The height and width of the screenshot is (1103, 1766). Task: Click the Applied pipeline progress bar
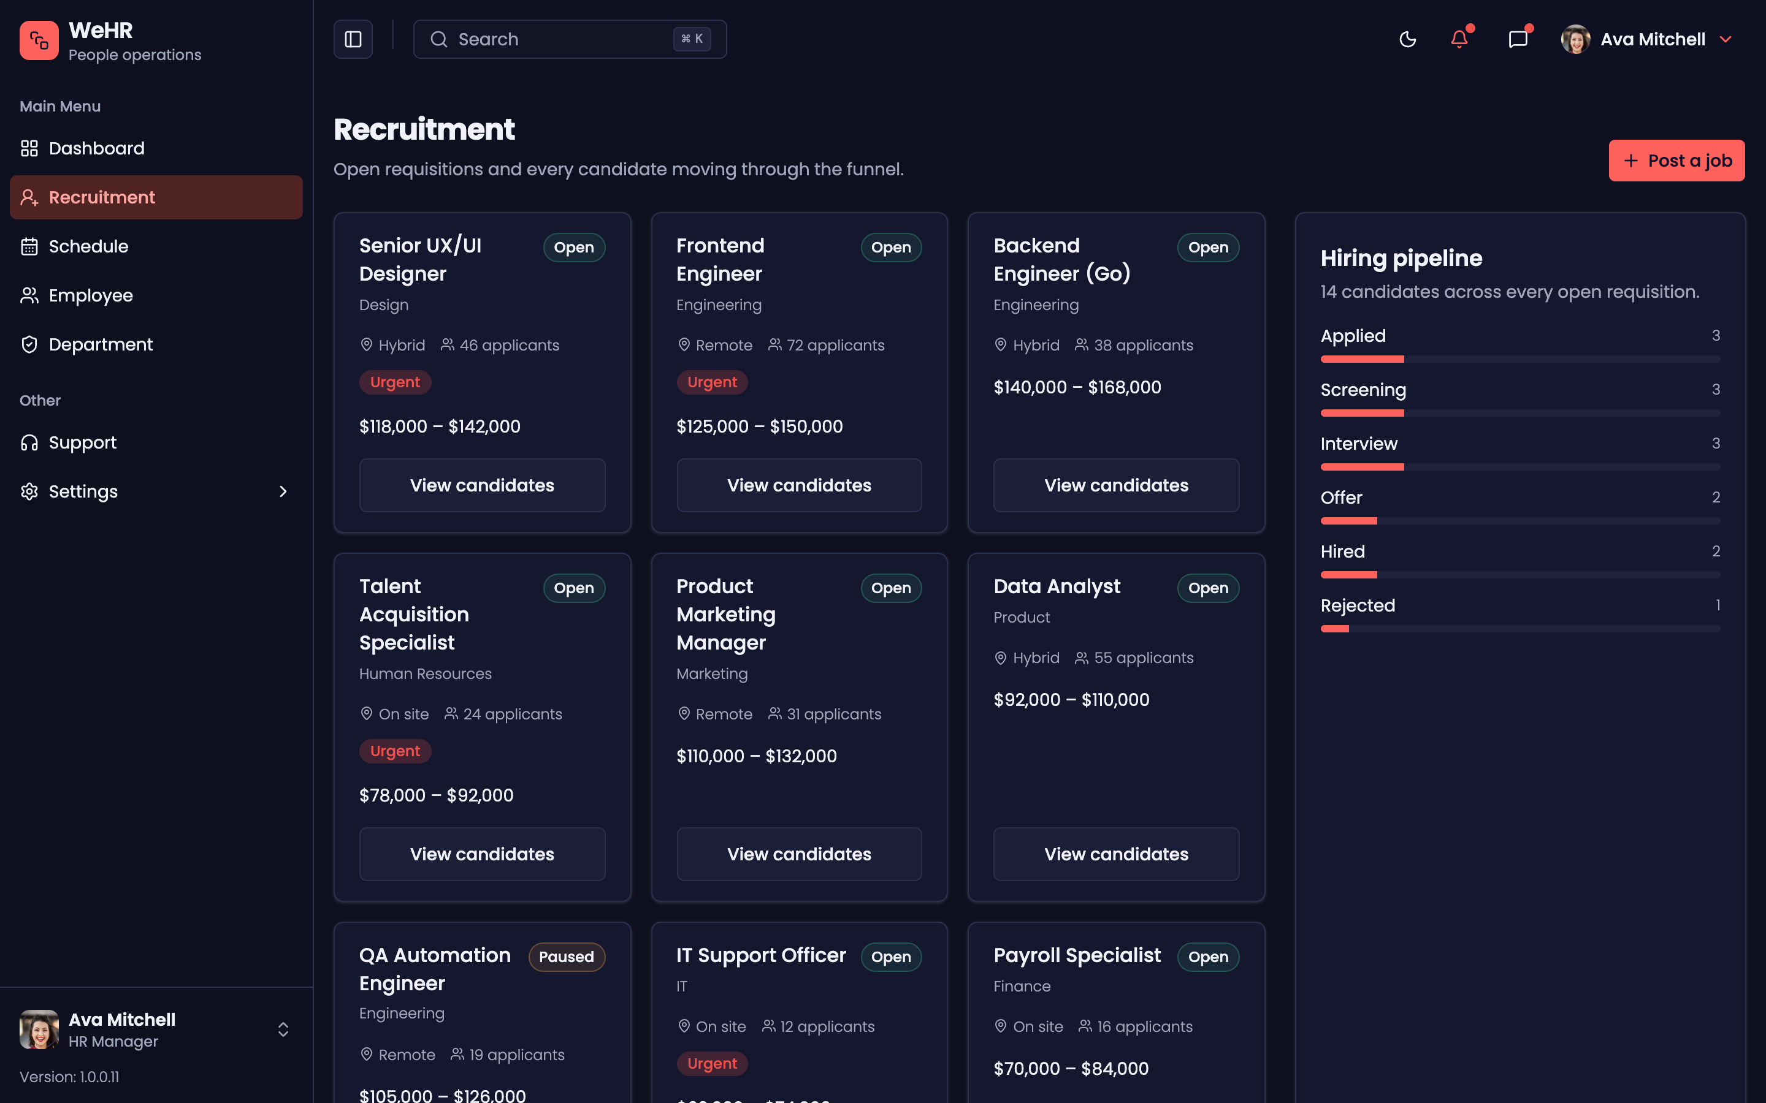click(x=1520, y=359)
